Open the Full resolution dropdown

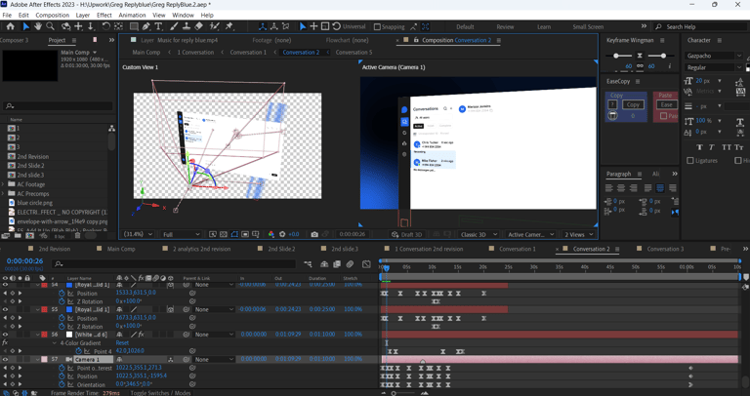[181, 234]
